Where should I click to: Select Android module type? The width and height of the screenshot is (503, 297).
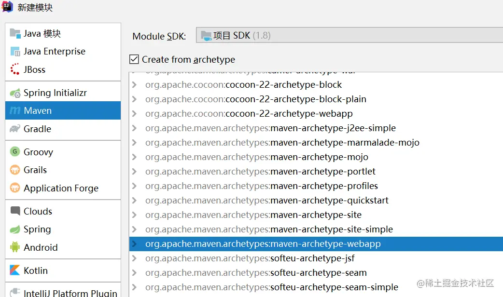coord(63,247)
